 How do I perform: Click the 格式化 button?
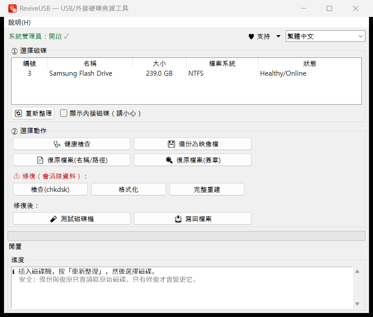(129, 189)
